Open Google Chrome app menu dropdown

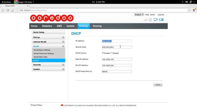pos(24,2)
